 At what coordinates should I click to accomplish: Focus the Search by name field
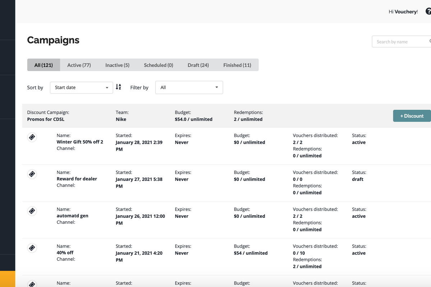click(402, 42)
